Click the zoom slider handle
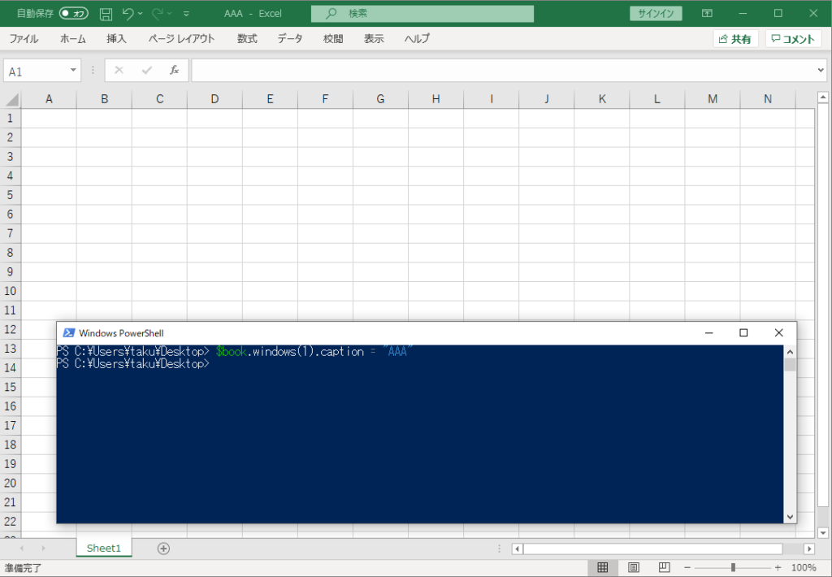The image size is (832, 577). point(733,567)
